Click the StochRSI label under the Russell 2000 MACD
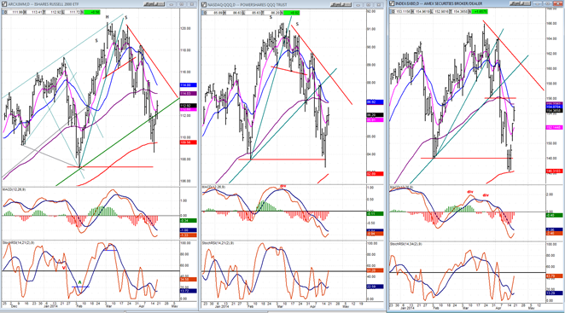The height and width of the screenshot is (313, 565). click(x=18, y=243)
